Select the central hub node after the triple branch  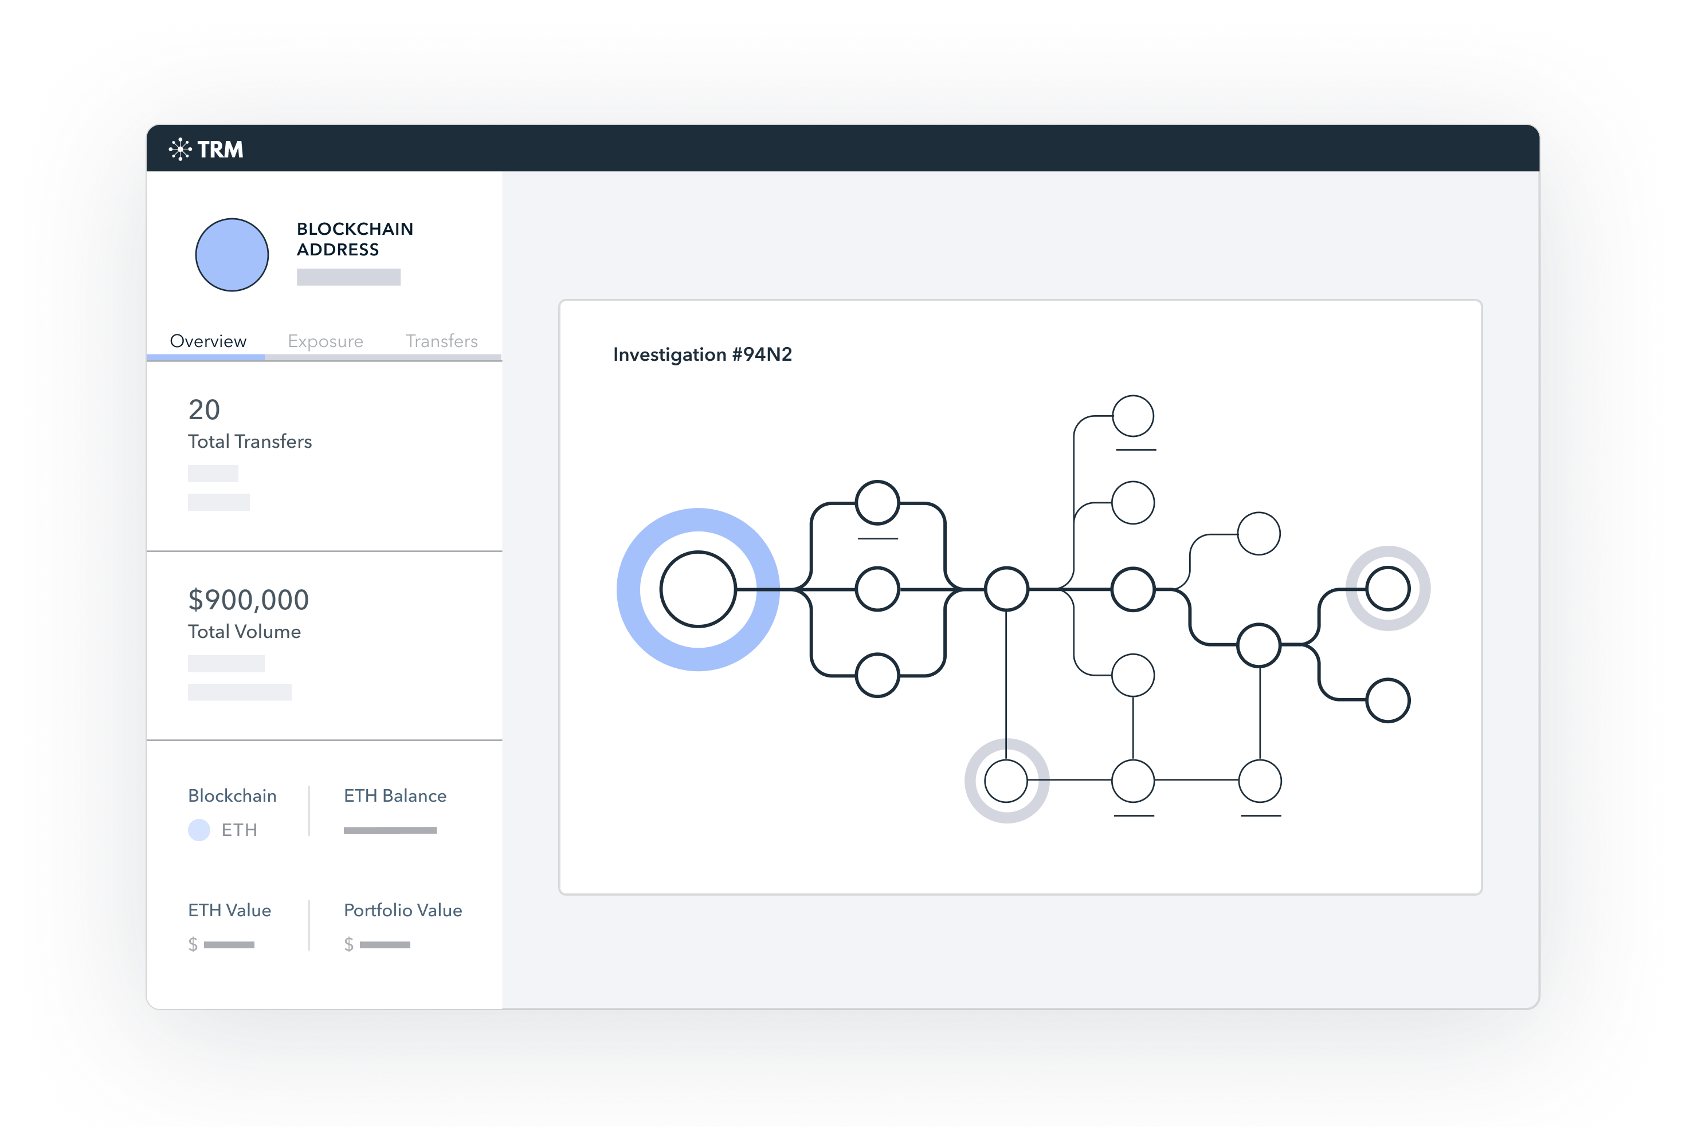tap(1006, 589)
